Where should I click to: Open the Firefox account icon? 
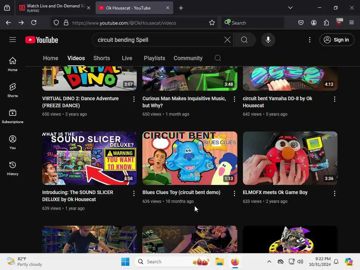click(x=314, y=22)
